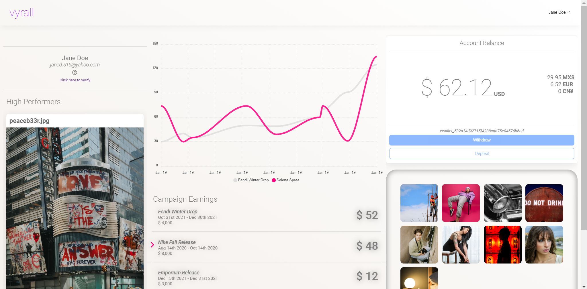The image size is (587, 289).
Task: Open the Jane Doe user dropdown
Action: click(x=559, y=12)
